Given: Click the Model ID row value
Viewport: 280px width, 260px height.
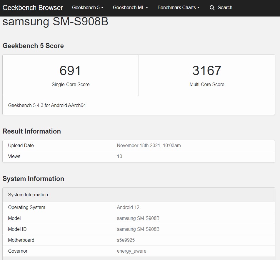Looking at the screenshot, I should (x=138, y=229).
